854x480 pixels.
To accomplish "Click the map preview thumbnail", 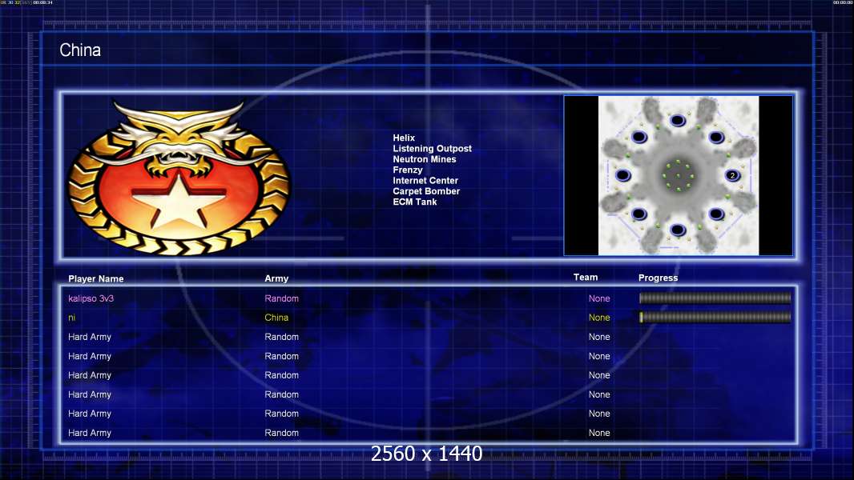I will tap(678, 175).
